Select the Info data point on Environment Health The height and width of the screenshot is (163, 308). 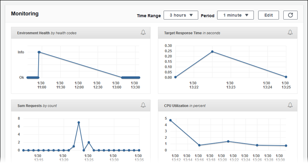point(39,52)
